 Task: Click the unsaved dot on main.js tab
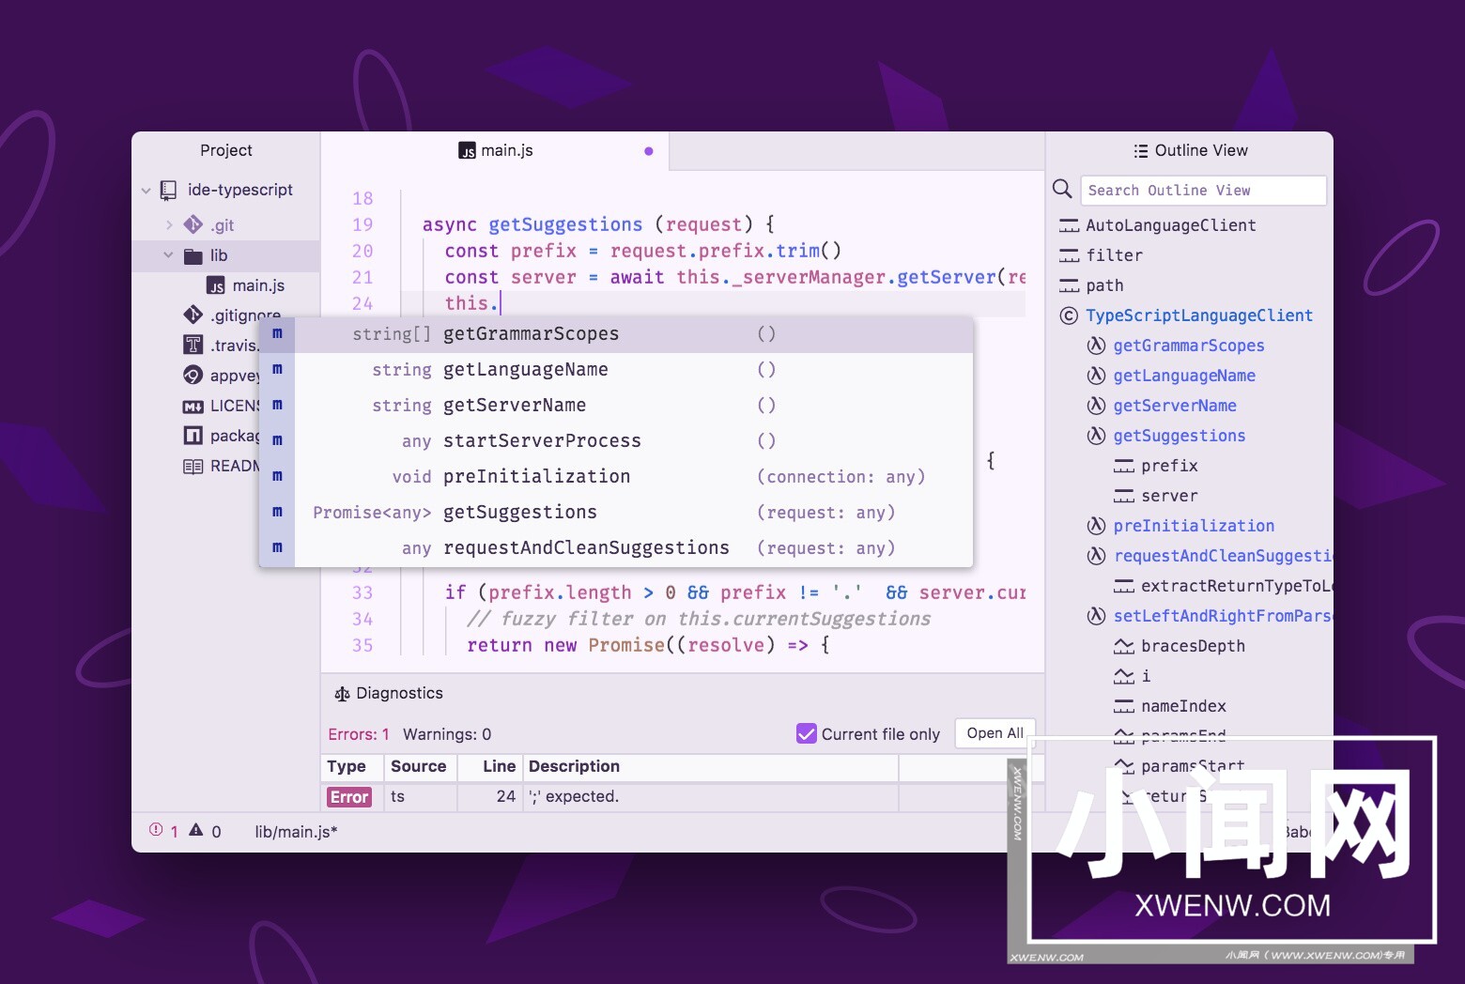pyautogui.click(x=648, y=151)
